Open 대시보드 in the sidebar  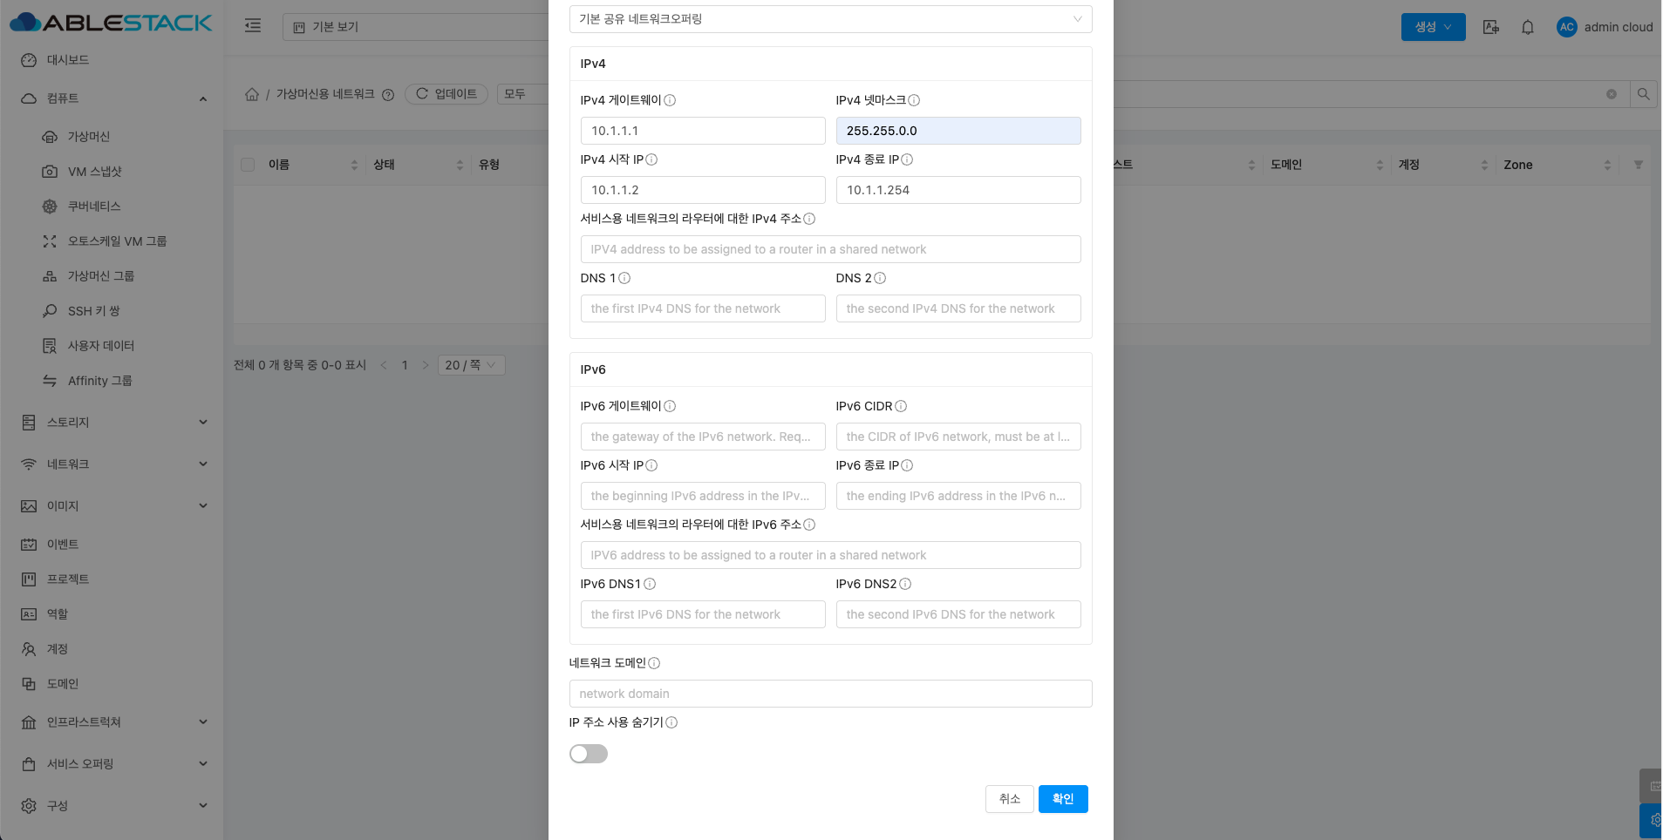(x=68, y=60)
